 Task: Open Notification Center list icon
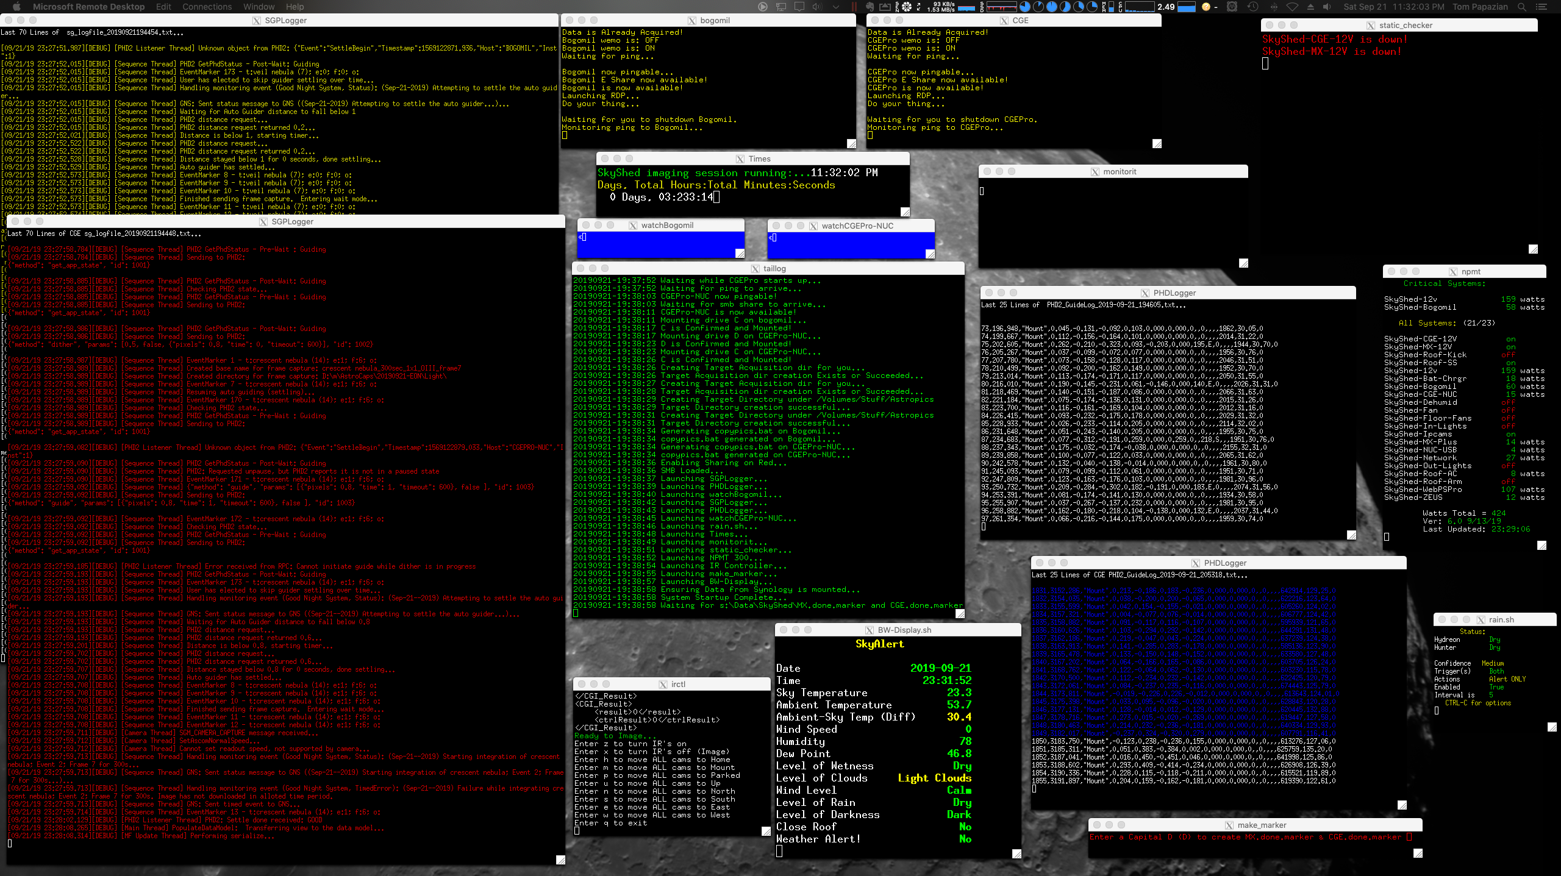(x=1542, y=7)
